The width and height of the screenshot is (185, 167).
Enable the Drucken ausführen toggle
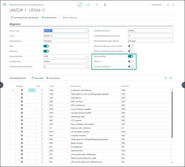tap(130, 66)
